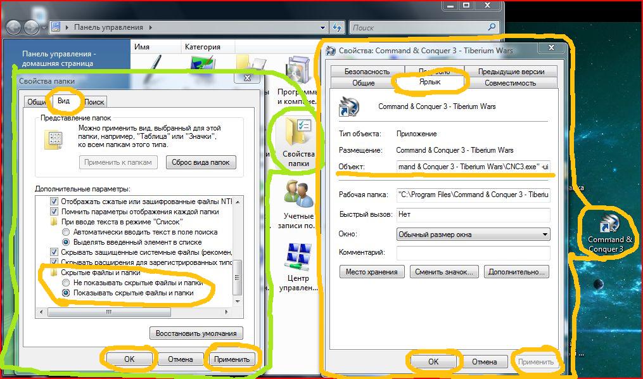This screenshot has height=379, width=643.
Task: Click Применить in Свойства папки dialog
Action: coord(232,359)
